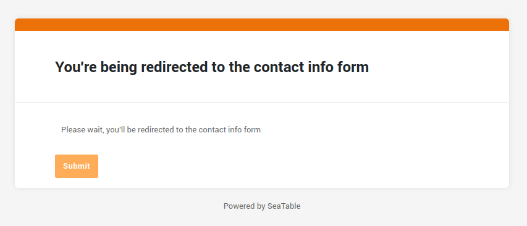Image resolution: width=527 pixels, height=226 pixels.
Task: Open the Powered by SeaTable link
Action: click(262, 206)
